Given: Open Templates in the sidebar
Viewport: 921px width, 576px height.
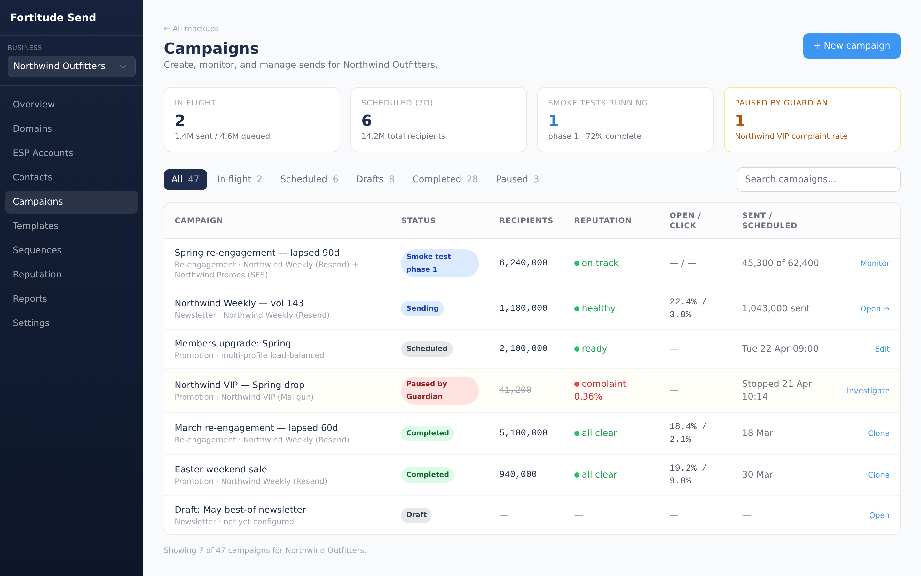Looking at the screenshot, I should click(x=71, y=226).
